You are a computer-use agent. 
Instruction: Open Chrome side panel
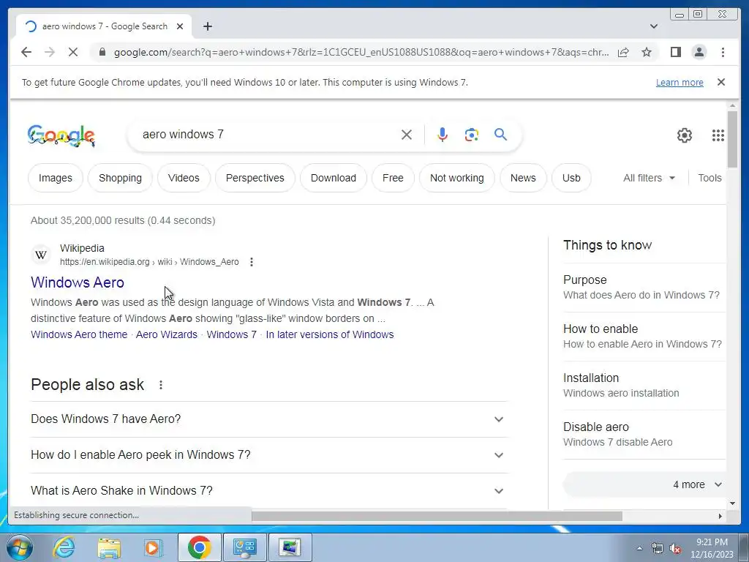(x=675, y=52)
